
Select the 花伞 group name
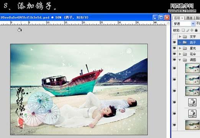pyautogui.click(x=193, y=54)
